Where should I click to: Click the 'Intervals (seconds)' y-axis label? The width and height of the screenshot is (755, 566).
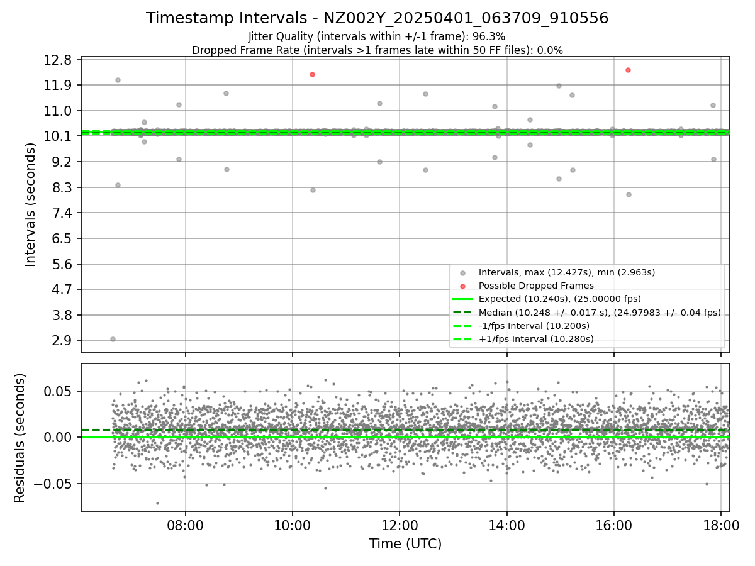31,204
